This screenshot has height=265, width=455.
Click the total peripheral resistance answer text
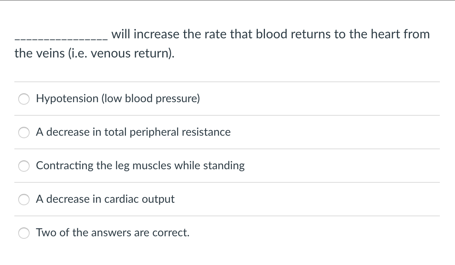(133, 132)
